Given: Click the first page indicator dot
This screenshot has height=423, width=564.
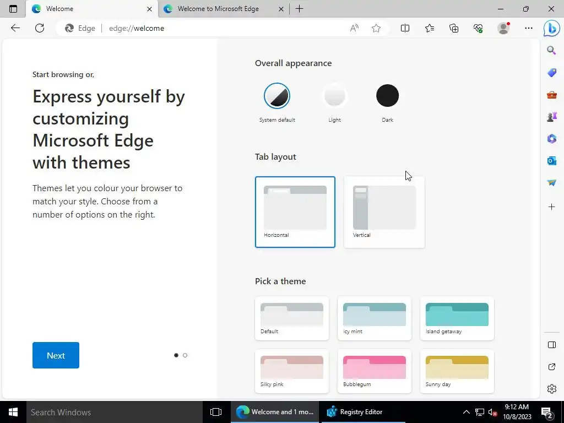Looking at the screenshot, I should [176, 355].
